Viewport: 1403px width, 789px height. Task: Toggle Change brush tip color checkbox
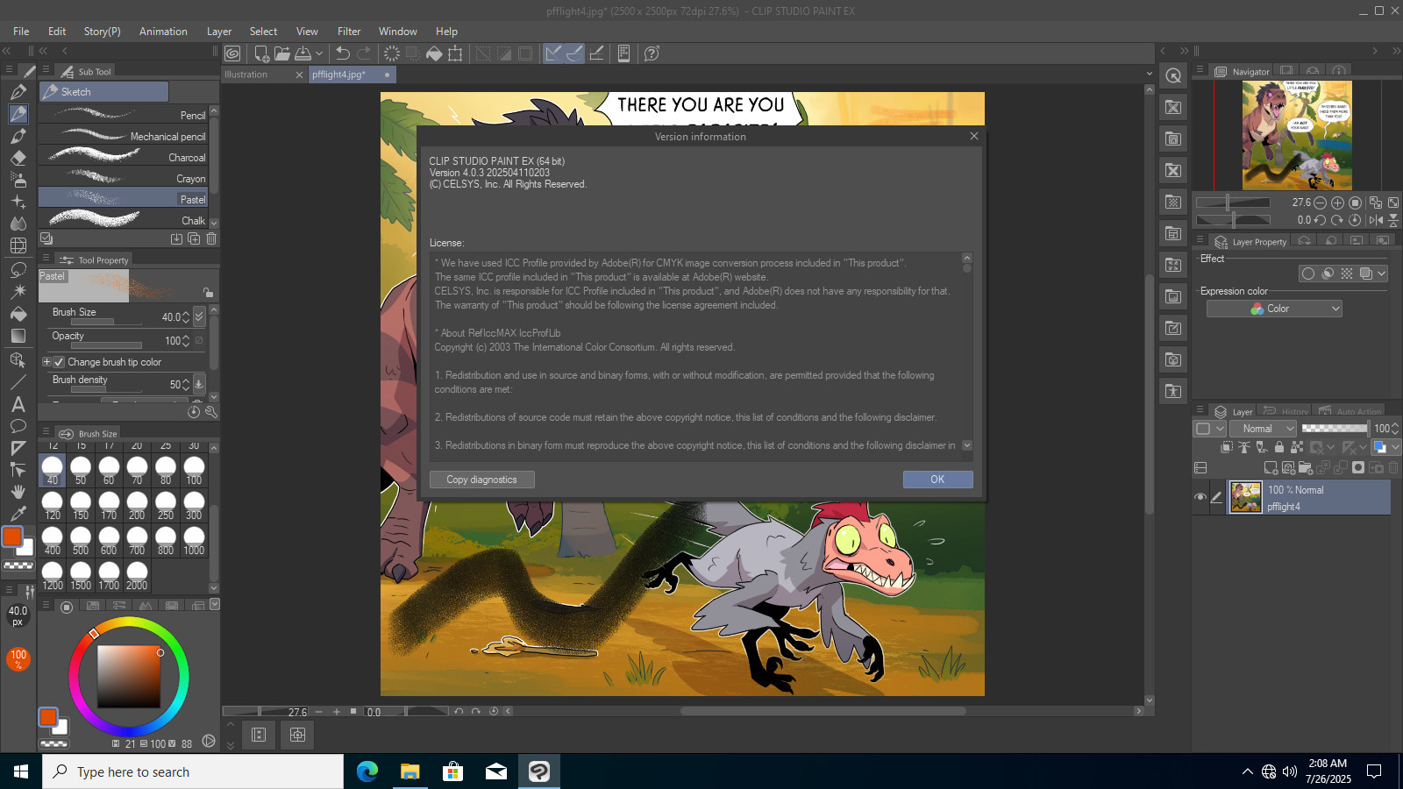tap(59, 362)
